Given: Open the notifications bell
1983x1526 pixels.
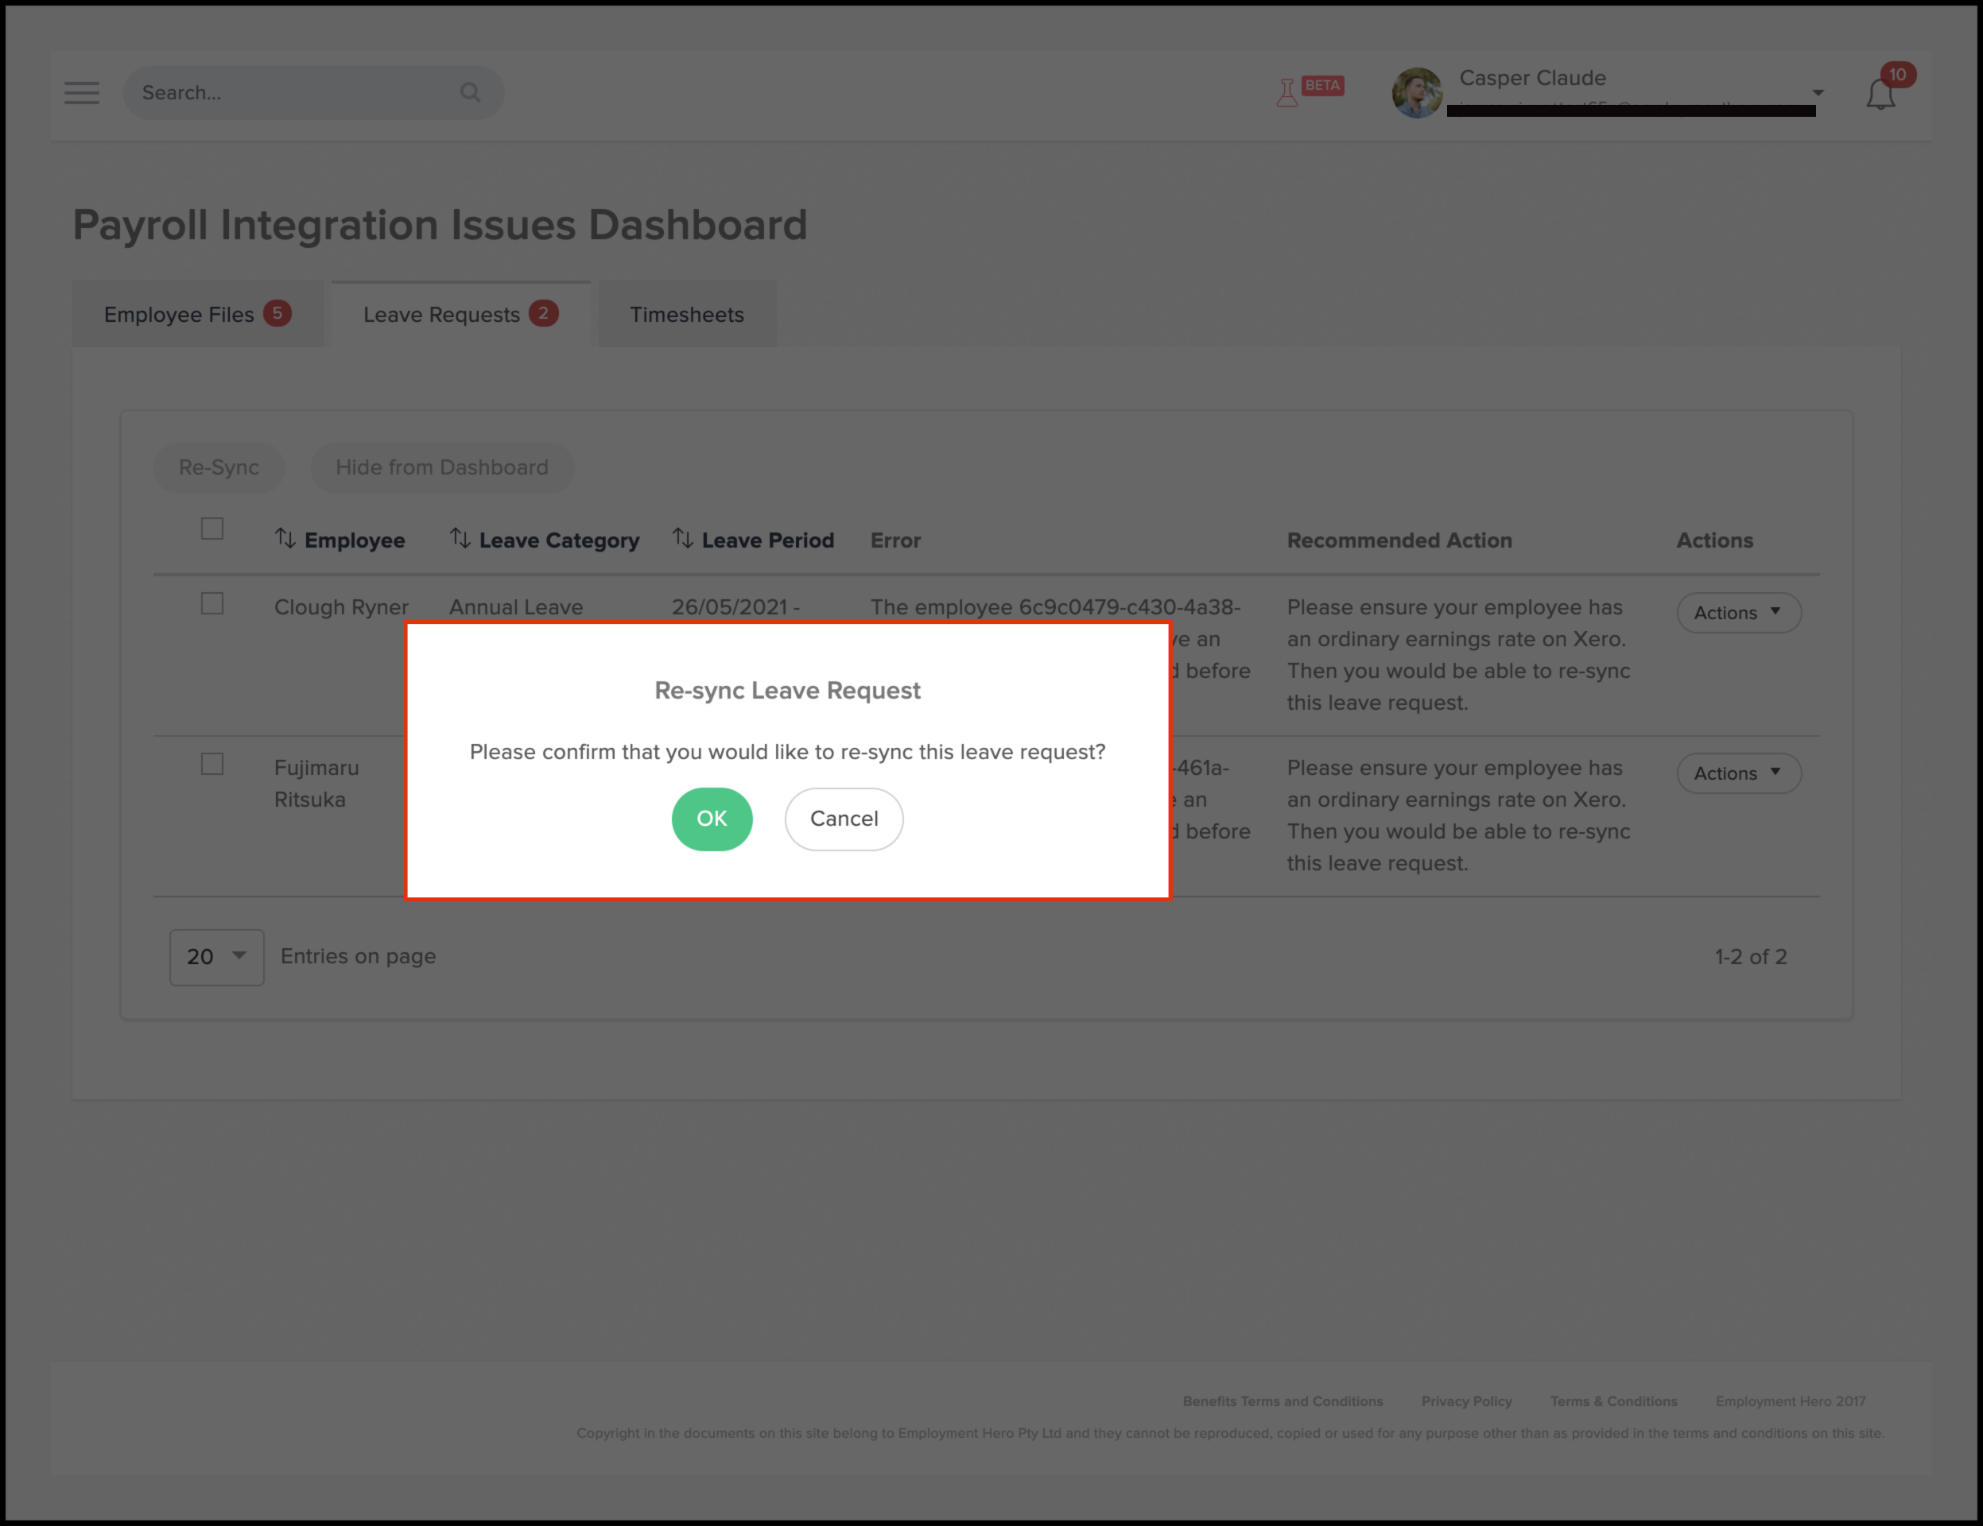Looking at the screenshot, I should point(1880,95).
